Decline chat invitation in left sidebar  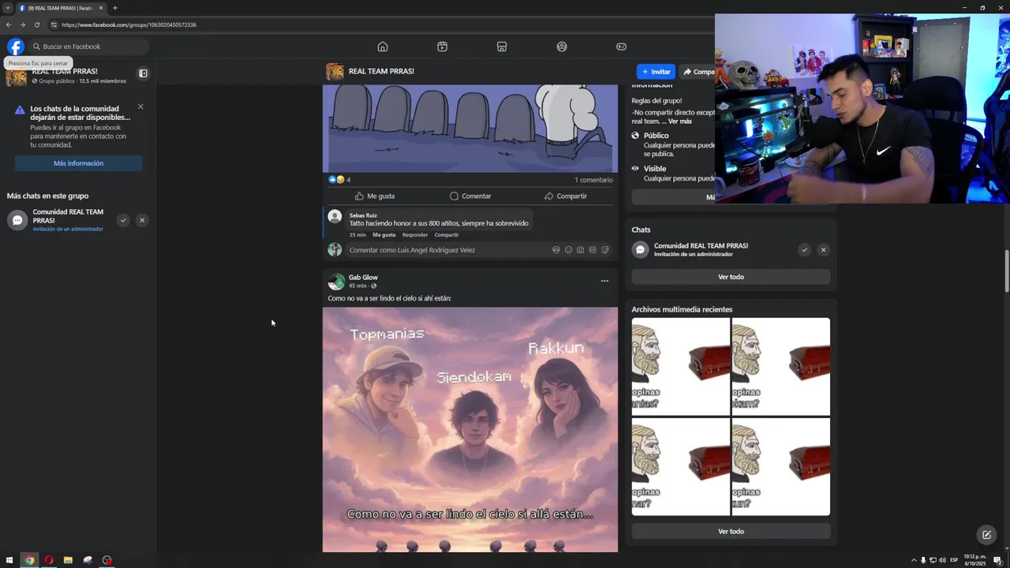(142, 220)
